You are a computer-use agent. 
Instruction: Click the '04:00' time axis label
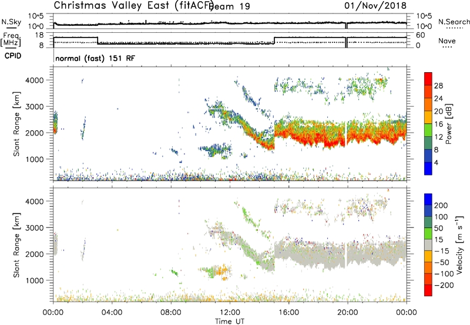coord(112,313)
